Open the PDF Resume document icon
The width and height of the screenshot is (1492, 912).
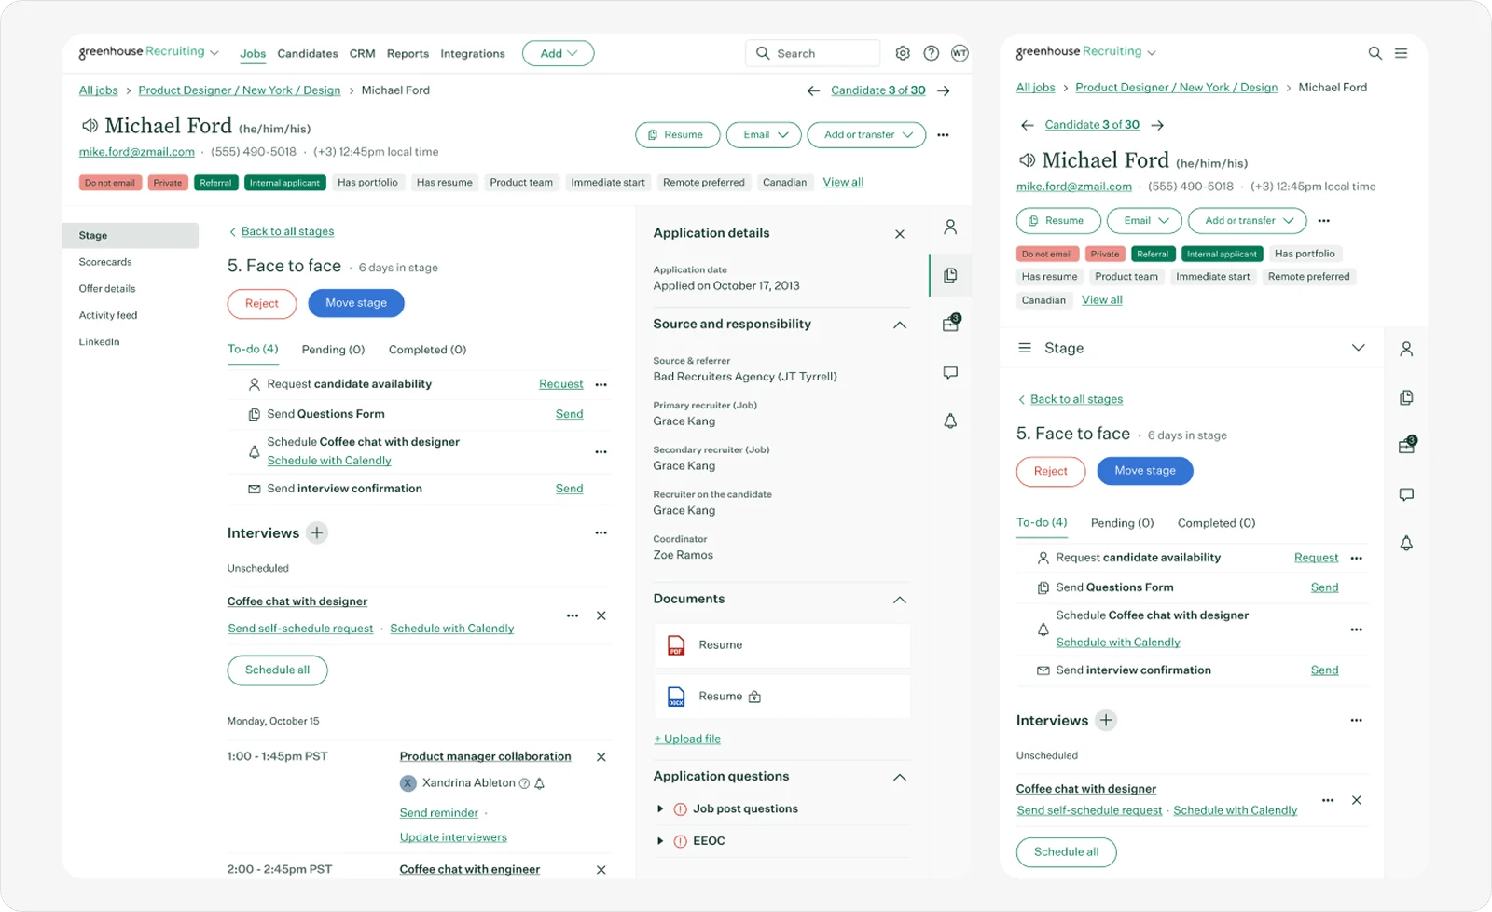click(675, 644)
